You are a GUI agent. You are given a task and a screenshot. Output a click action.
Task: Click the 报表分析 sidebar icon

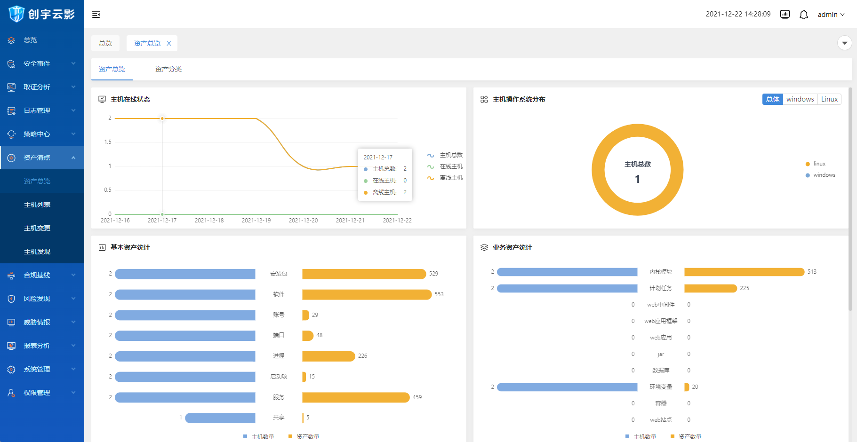point(11,346)
